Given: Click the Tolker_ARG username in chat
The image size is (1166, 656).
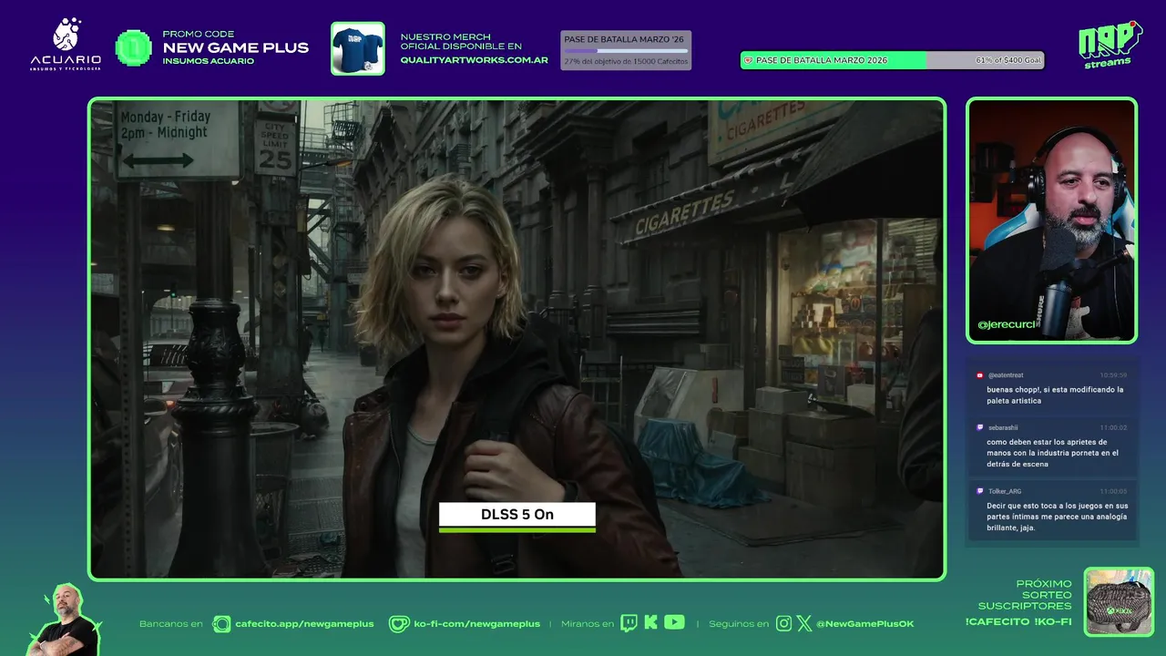Looking at the screenshot, I should pyautogui.click(x=1005, y=491).
